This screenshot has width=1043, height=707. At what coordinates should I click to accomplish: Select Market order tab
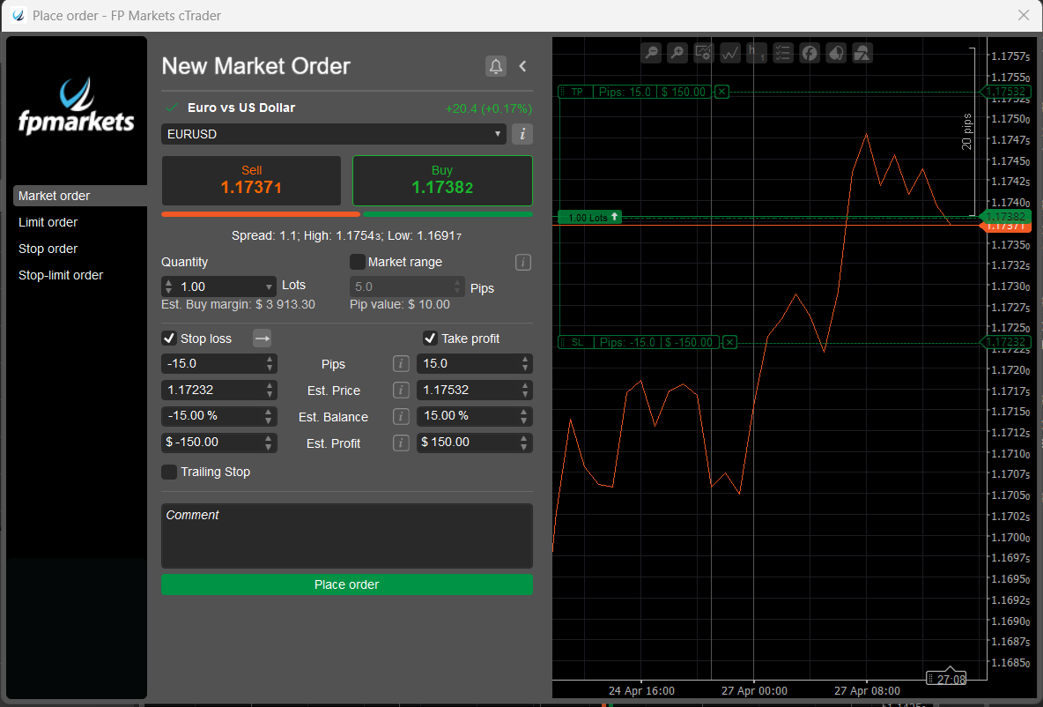[x=80, y=196]
